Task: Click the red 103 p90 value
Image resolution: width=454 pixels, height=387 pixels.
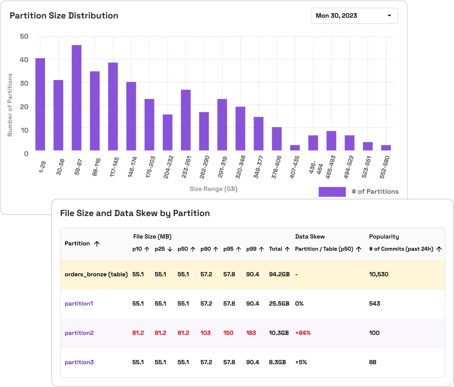Action: point(205,333)
